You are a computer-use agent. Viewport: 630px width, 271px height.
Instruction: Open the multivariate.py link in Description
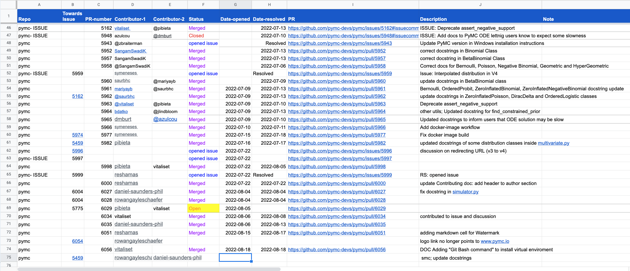(553, 143)
